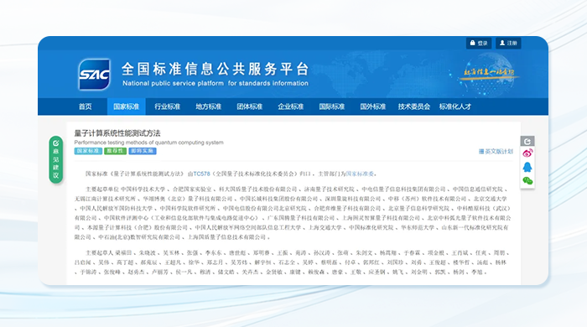Open the 登录 login button
The image size is (587, 327).
pyautogui.click(x=479, y=43)
